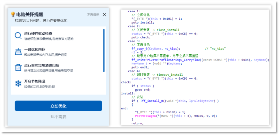Click the magnifier icon for 进行硬件驱动检查
The image size is (279, 135).
[x=18, y=36]
